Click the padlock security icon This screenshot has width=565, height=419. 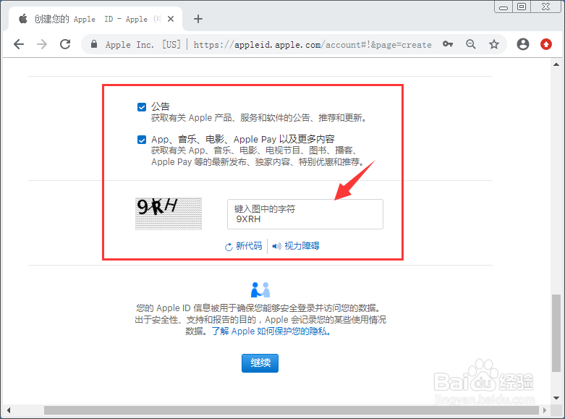(x=94, y=44)
